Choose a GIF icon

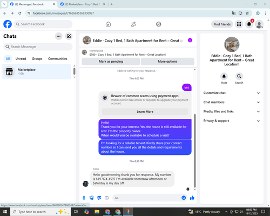click(107, 198)
